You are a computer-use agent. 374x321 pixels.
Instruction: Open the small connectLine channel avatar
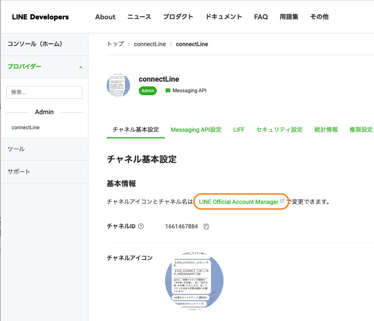click(118, 85)
